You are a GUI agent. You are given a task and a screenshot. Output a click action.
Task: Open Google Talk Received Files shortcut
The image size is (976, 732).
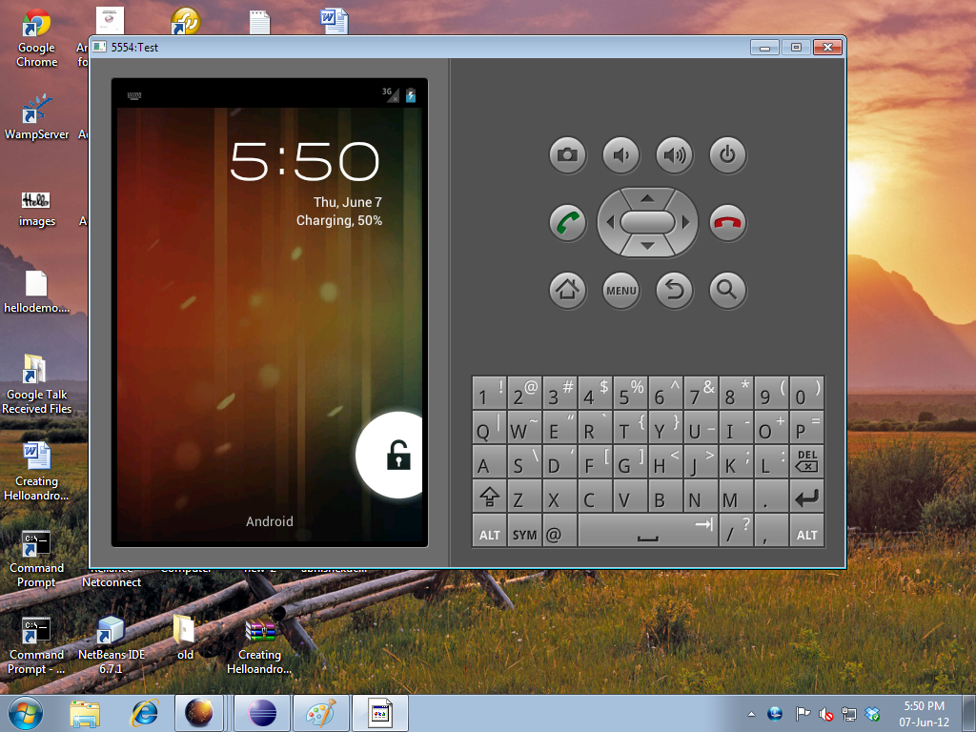point(36,384)
